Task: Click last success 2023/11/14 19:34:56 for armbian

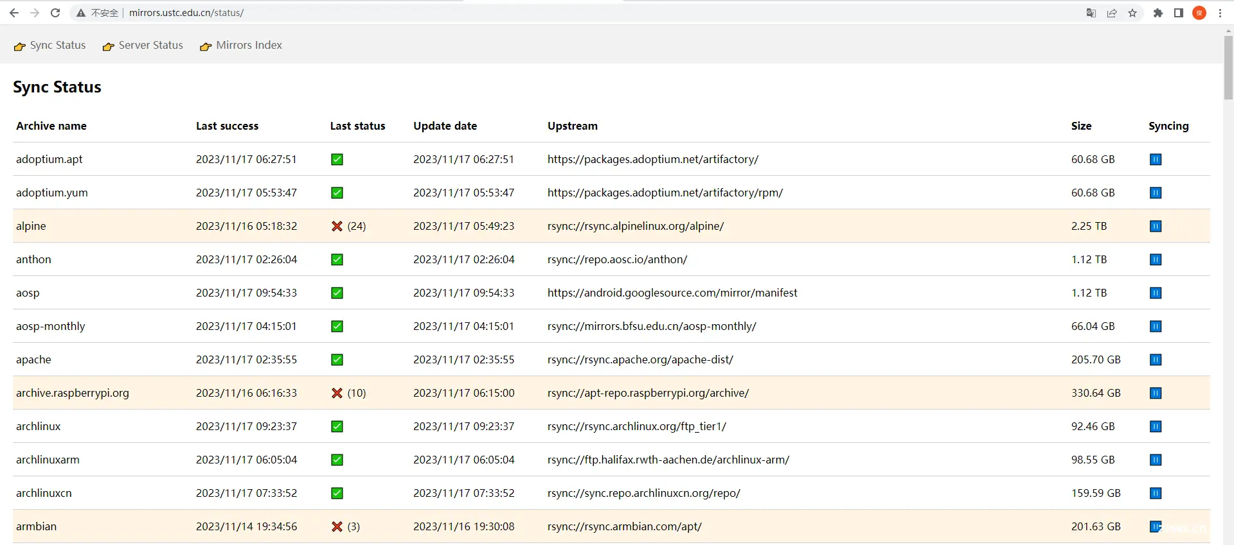Action: [247, 526]
